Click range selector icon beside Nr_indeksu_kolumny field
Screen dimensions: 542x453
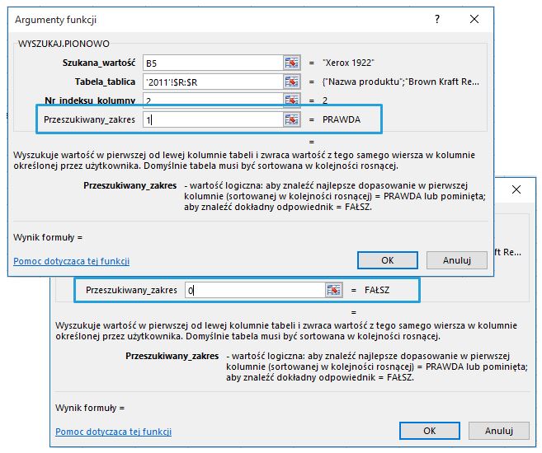pyautogui.click(x=291, y=100)
